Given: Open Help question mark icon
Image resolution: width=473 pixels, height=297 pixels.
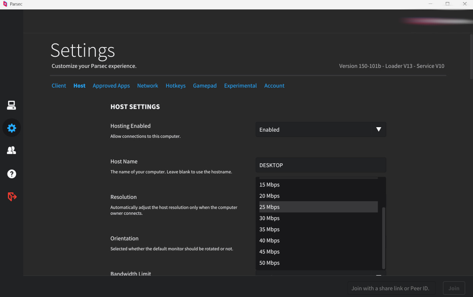Looking at the screenshot, I should (x=11, y=174).
